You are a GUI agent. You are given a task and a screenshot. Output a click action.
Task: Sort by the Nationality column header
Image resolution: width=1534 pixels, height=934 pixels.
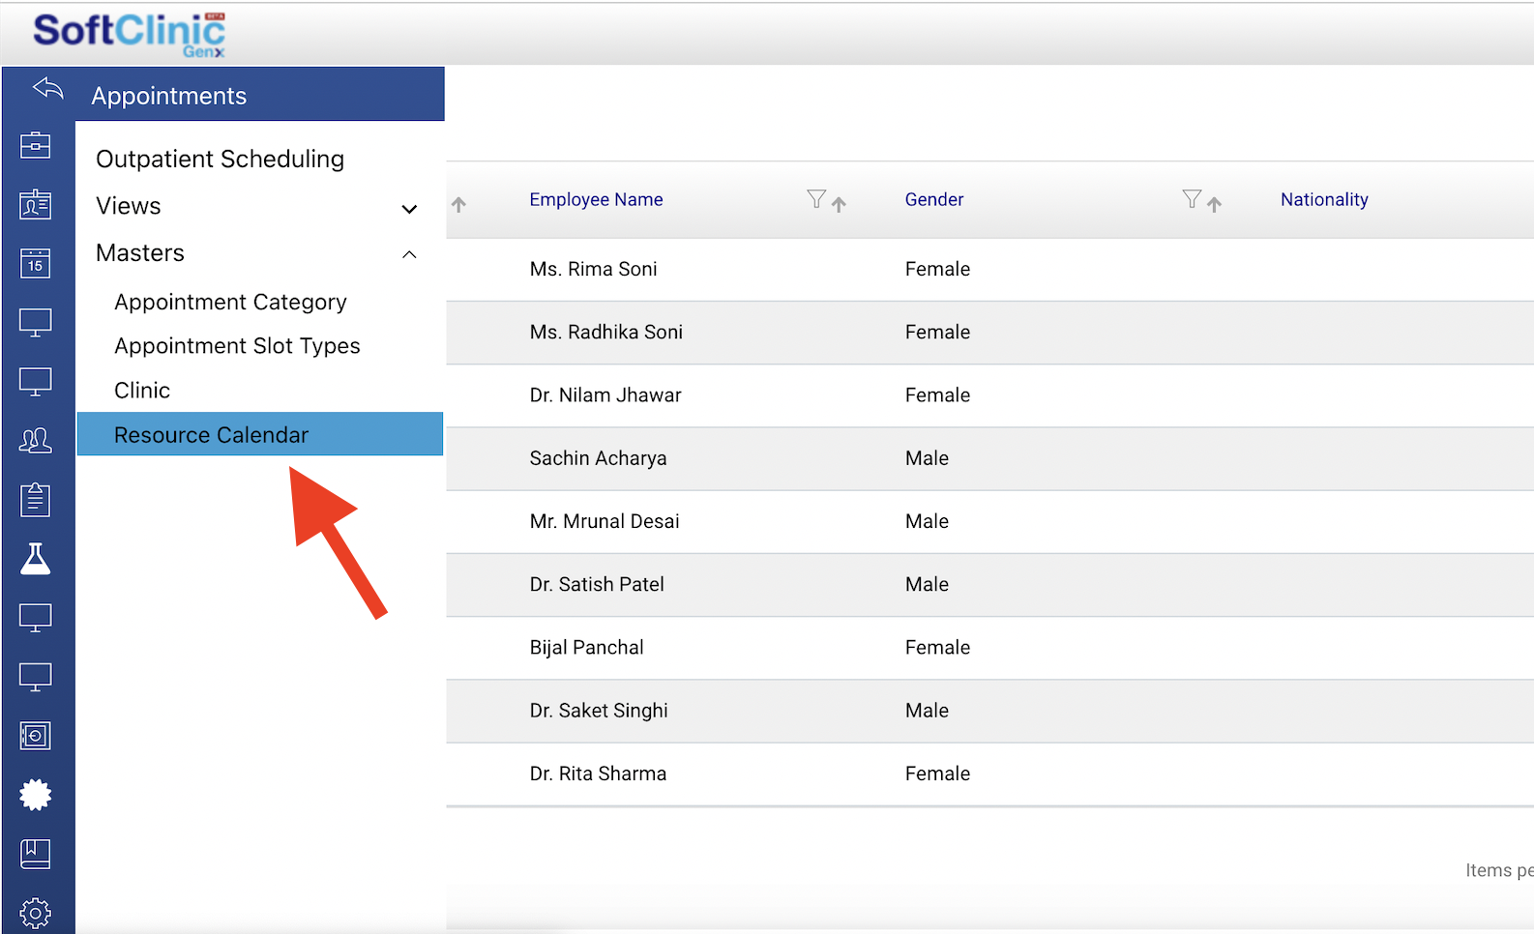click(x=1324, y=199)
